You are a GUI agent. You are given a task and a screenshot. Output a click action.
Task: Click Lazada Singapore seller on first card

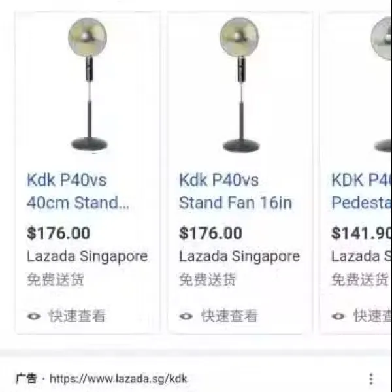(88, 257)
